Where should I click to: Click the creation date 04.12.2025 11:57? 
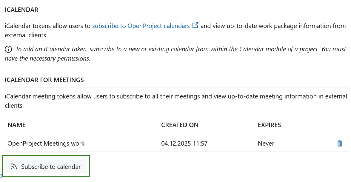(184, 144)
